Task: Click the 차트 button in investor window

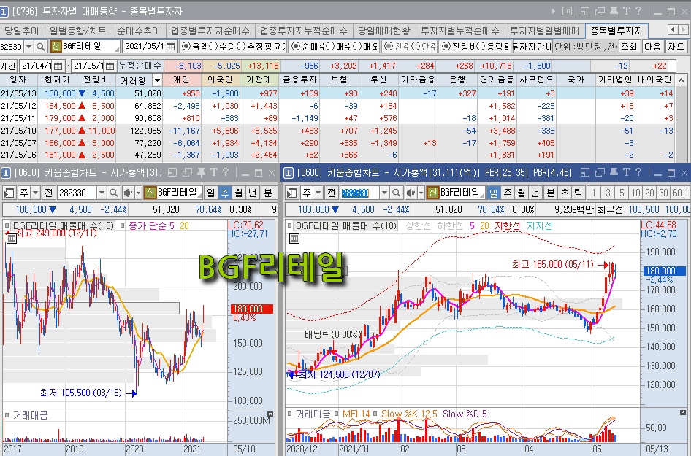Action: point(676,46)
